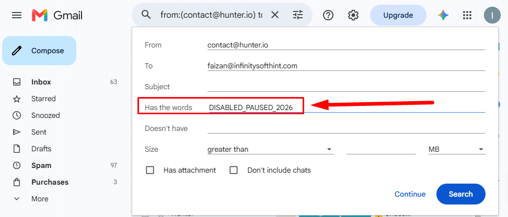Click the Inbox tray icon
The width and height of the screenshot is (508, 217).
click(17, 82)
